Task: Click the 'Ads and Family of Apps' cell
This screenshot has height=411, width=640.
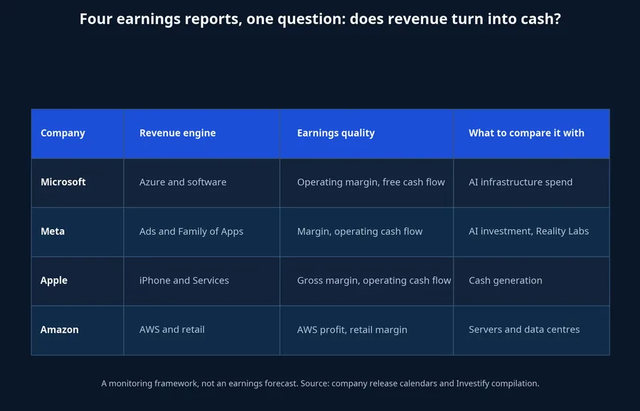Action: (x=202, y=232)
